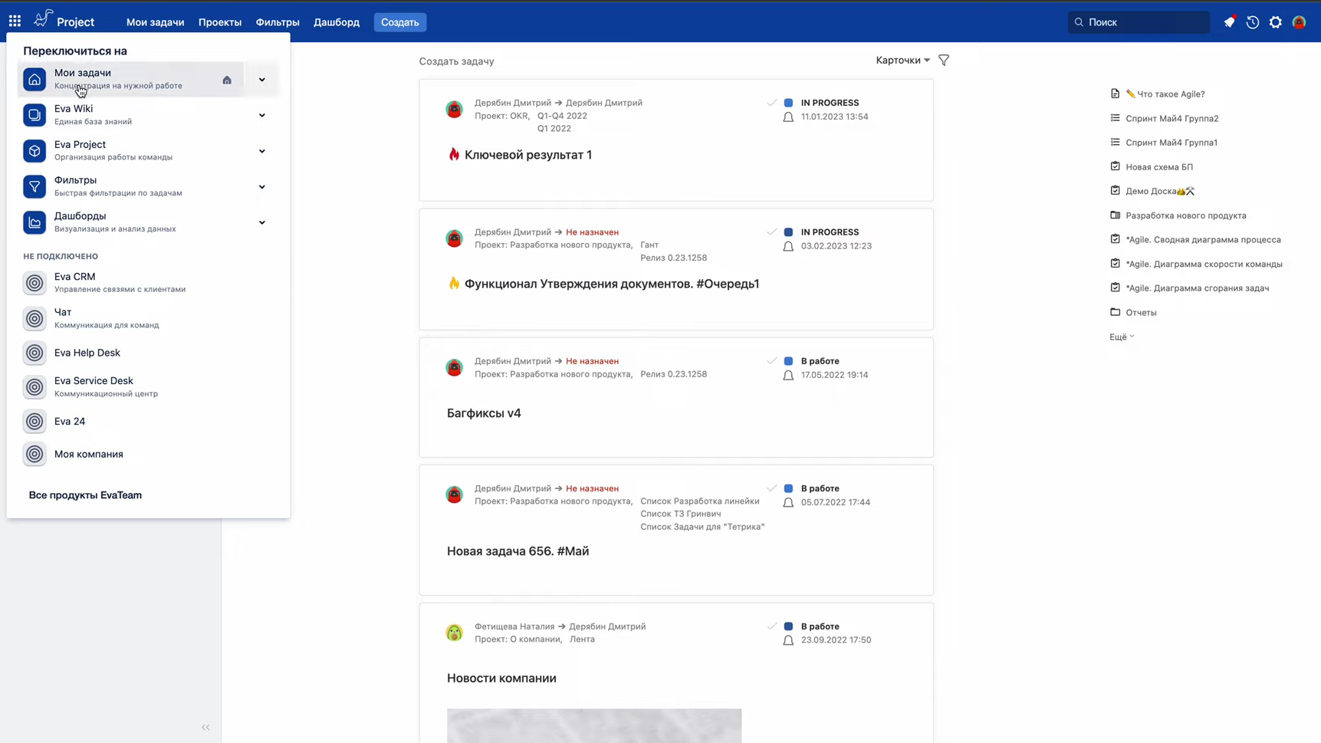Viewport: 1321px width, 743px height.
Task: Click the notifications icon in top bar
Action: (1229, 22)
